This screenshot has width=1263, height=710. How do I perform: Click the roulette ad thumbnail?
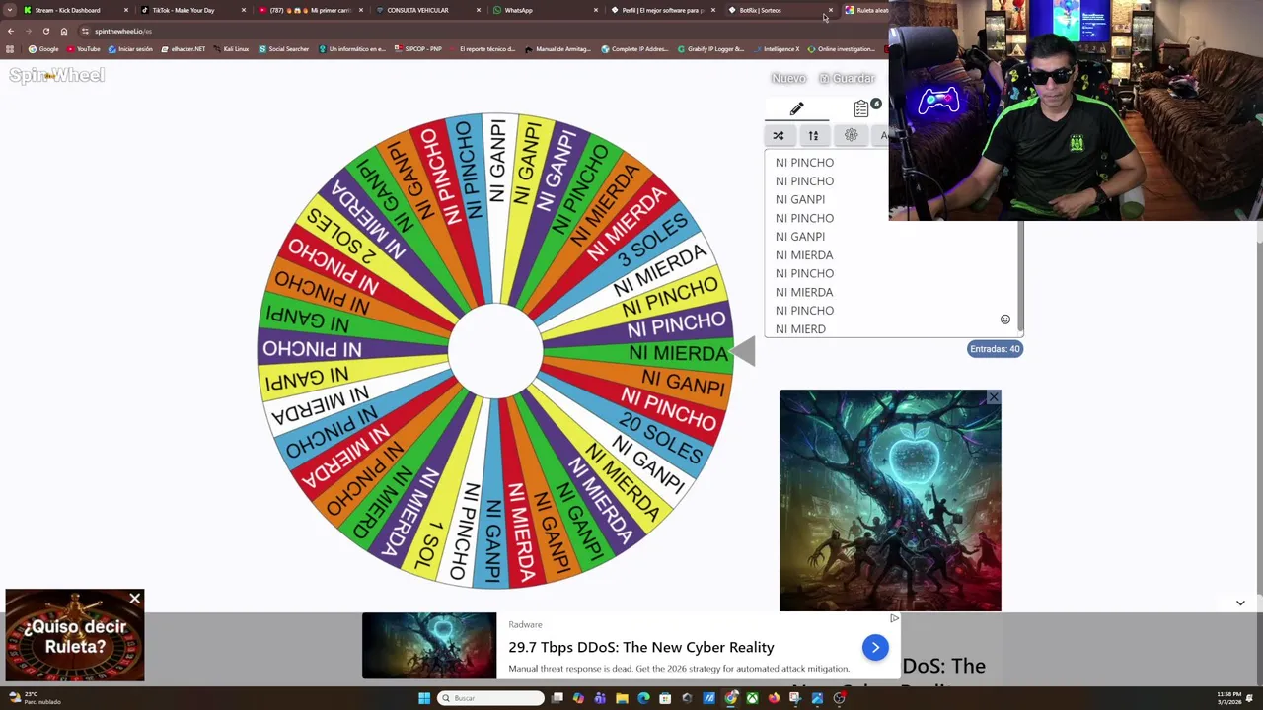point(75,636)
